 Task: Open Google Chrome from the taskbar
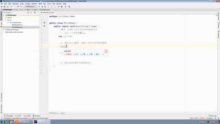(10, 122)
